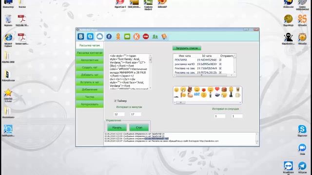Insert the blue ABC emoticon

[197, 94]
